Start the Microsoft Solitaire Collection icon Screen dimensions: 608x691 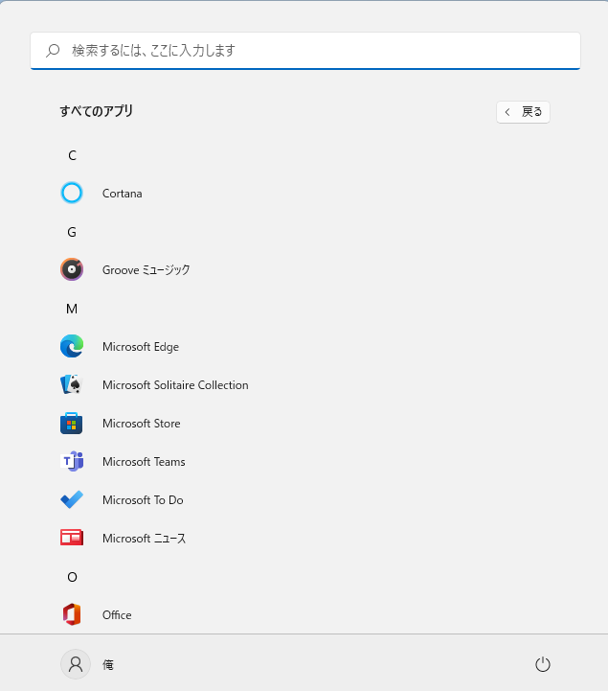point(72,384)
